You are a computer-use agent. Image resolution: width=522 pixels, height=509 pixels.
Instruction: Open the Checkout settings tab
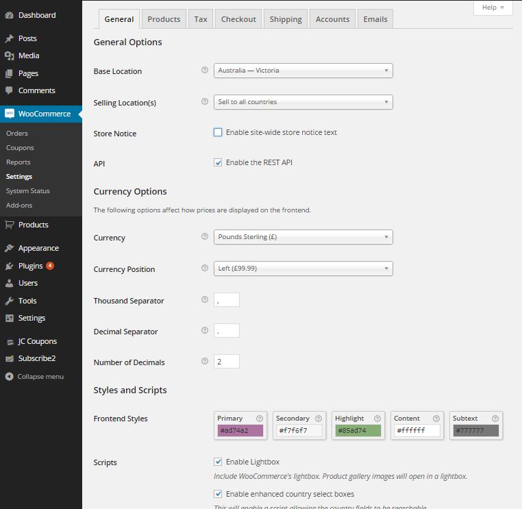click(238, 19)
